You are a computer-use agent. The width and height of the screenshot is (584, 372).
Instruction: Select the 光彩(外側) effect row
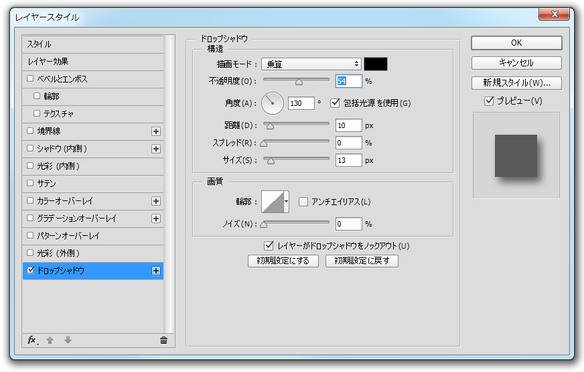93,253
